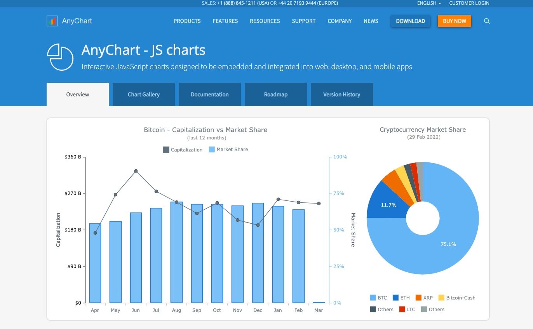
Task: Click the (29 Feb 2020) subtitle
Action: (424, 137)
